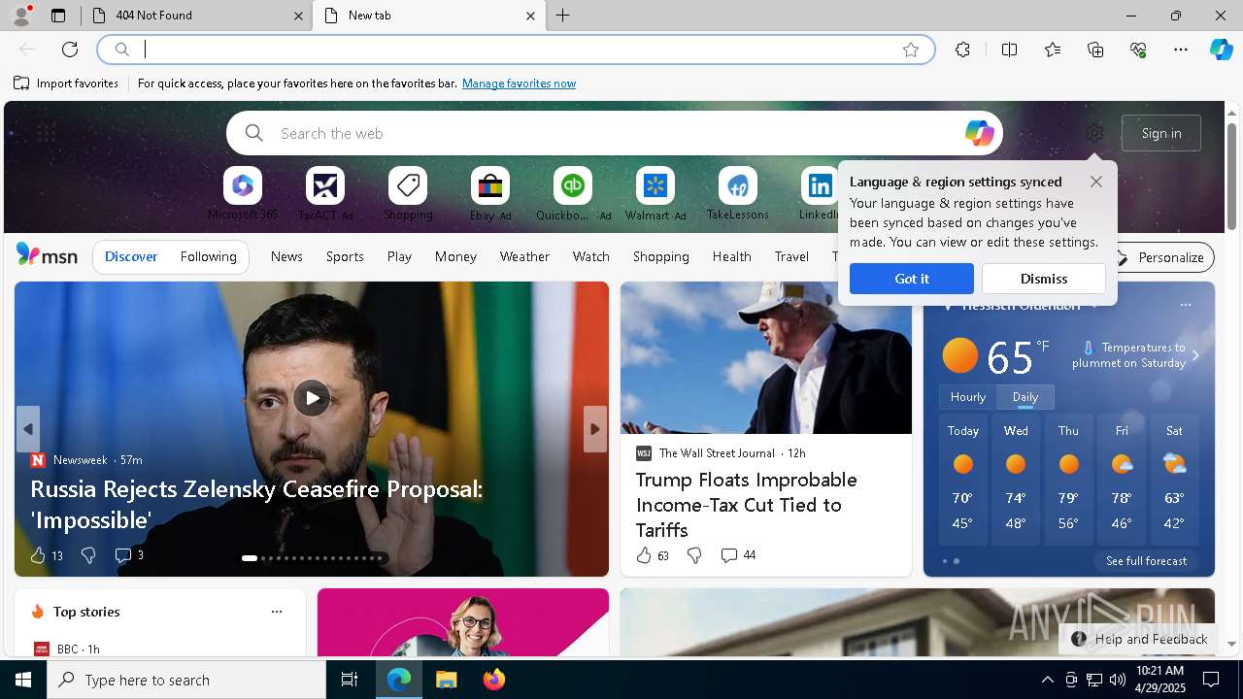Open Shopping quick link tile
Screen dimensions: 1243x699
pyautogui.click(x=408, y=194)
